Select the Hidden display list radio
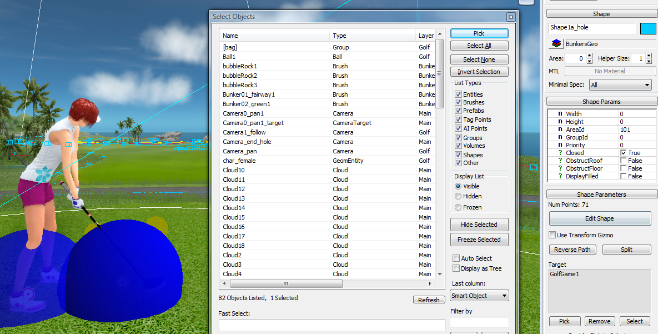 (x=458, y=196)
